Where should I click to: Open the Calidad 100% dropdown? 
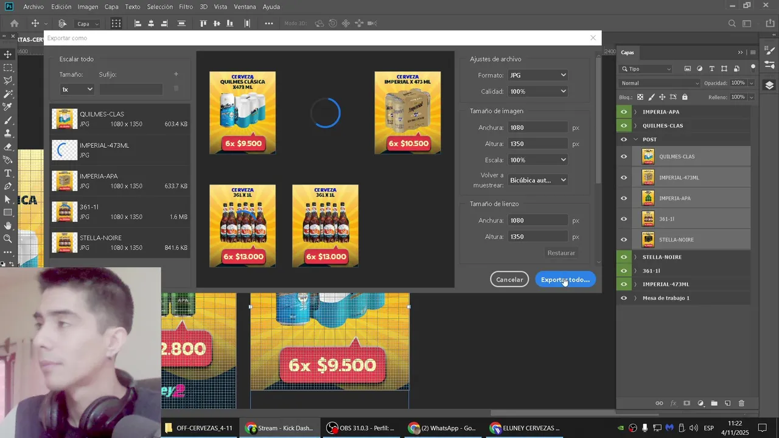click(538, 91)
